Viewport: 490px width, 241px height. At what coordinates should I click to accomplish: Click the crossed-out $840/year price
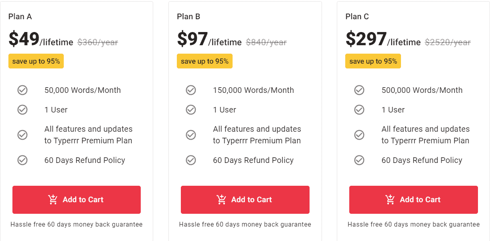[266, 42]
